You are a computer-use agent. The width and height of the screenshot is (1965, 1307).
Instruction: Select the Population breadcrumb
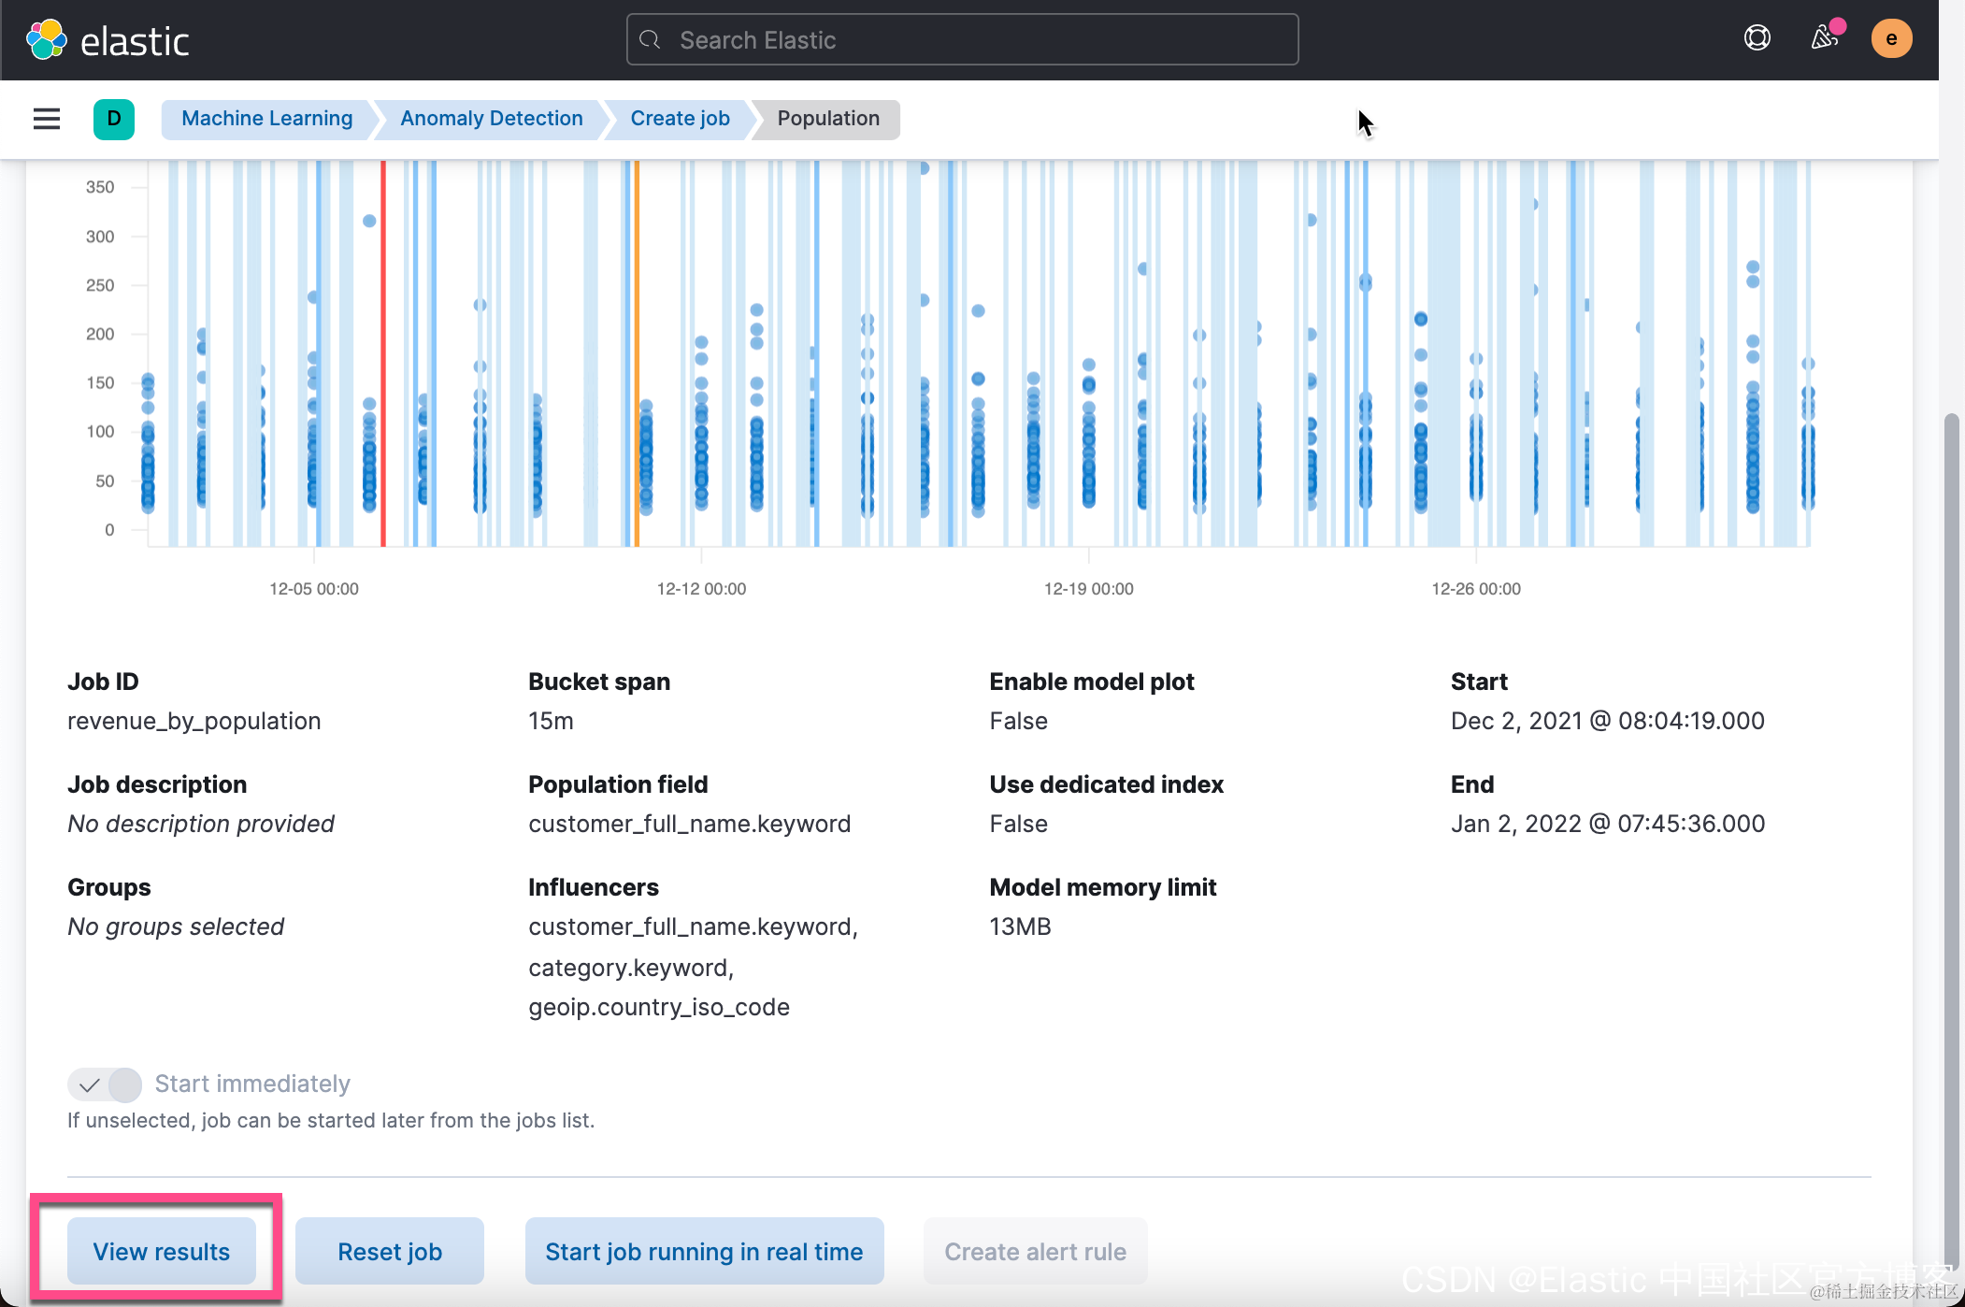[827, 119]
